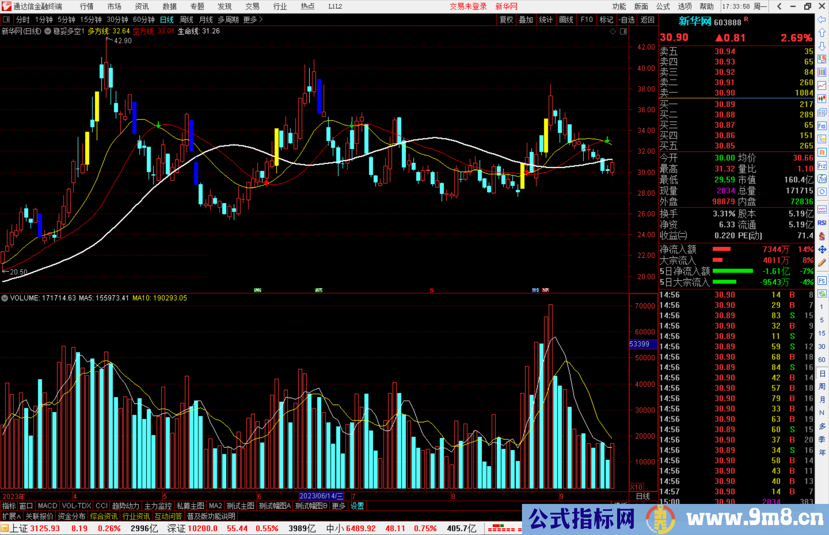The image size is (829, 535).
Task: Open the f(x) formula manager icon
Action: [x=822, y=179]
